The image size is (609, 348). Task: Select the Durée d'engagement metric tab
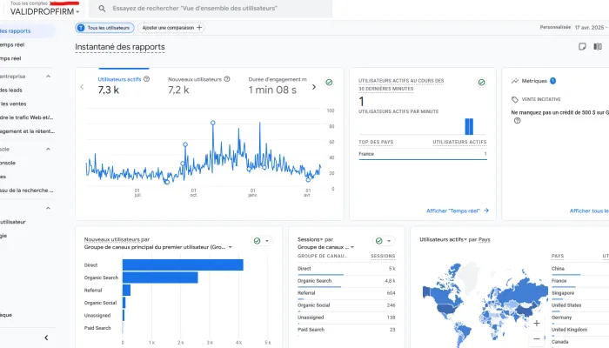pyautogui.click(x=278, y=85)
